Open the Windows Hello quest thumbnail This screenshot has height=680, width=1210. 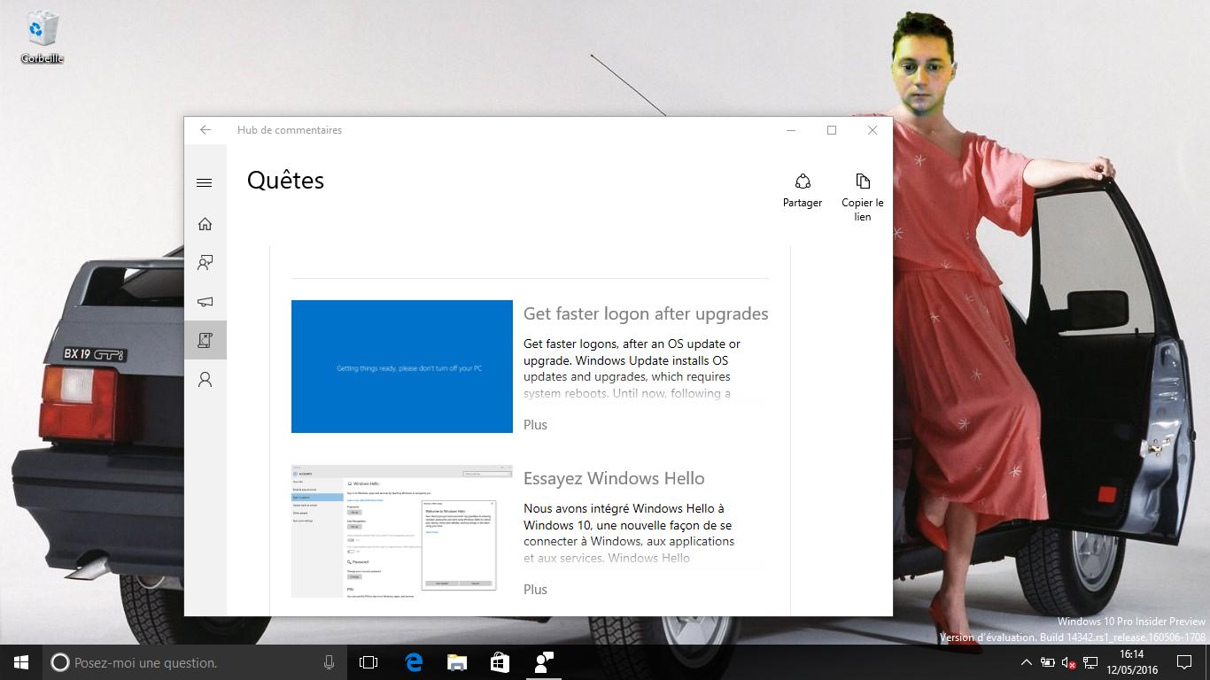[401, 530]
